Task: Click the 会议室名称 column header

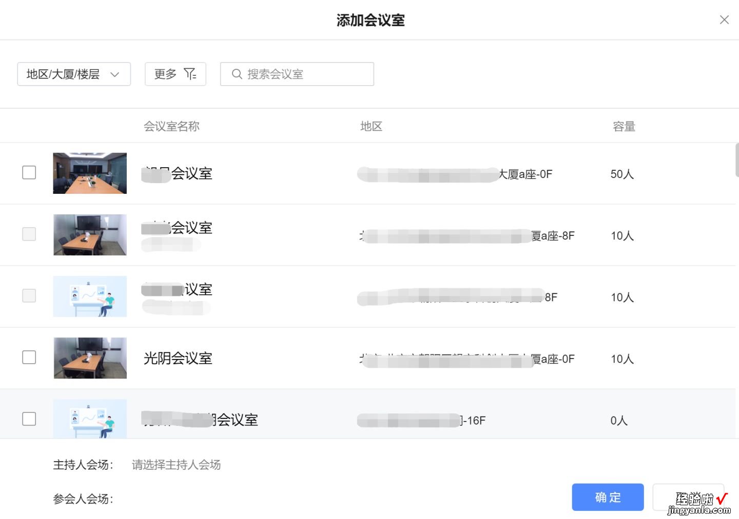Action: coord(171,126)
